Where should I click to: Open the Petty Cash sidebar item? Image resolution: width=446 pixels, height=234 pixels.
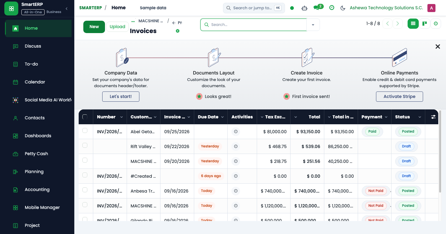[38, 154]
